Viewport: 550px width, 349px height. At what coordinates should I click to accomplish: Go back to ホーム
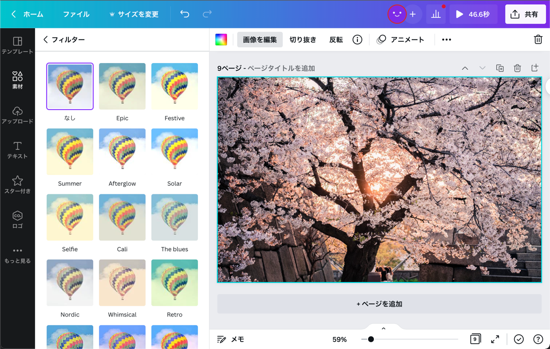pos(28,15)
